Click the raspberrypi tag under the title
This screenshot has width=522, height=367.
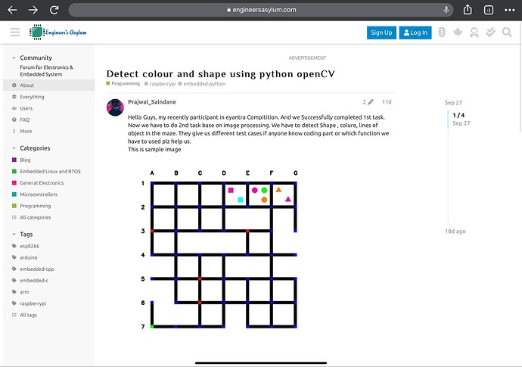pos(160,84)
